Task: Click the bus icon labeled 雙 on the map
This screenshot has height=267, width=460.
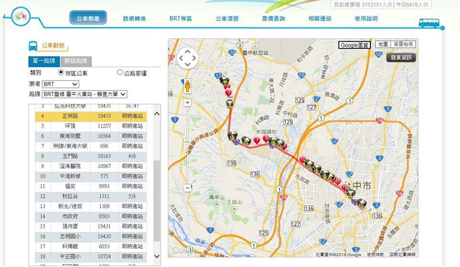Action: tap(225, 81)
